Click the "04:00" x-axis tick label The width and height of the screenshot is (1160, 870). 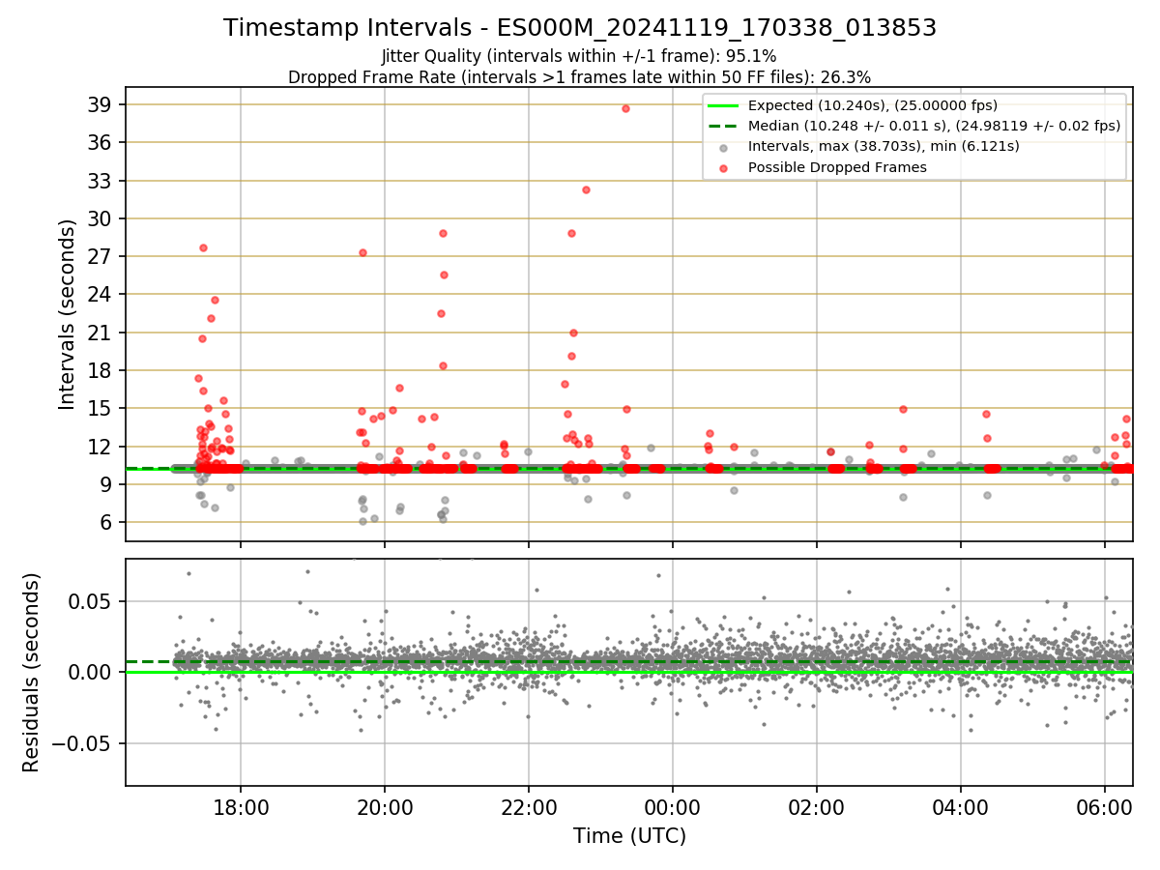point(961,807)
